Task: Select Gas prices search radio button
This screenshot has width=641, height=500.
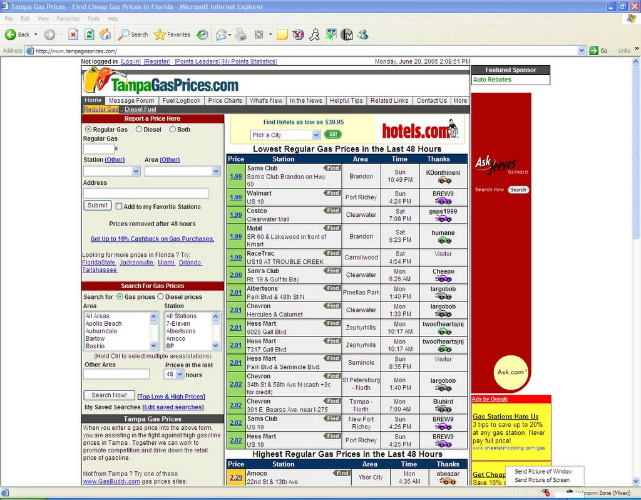Action: click(x=120, y=296)
